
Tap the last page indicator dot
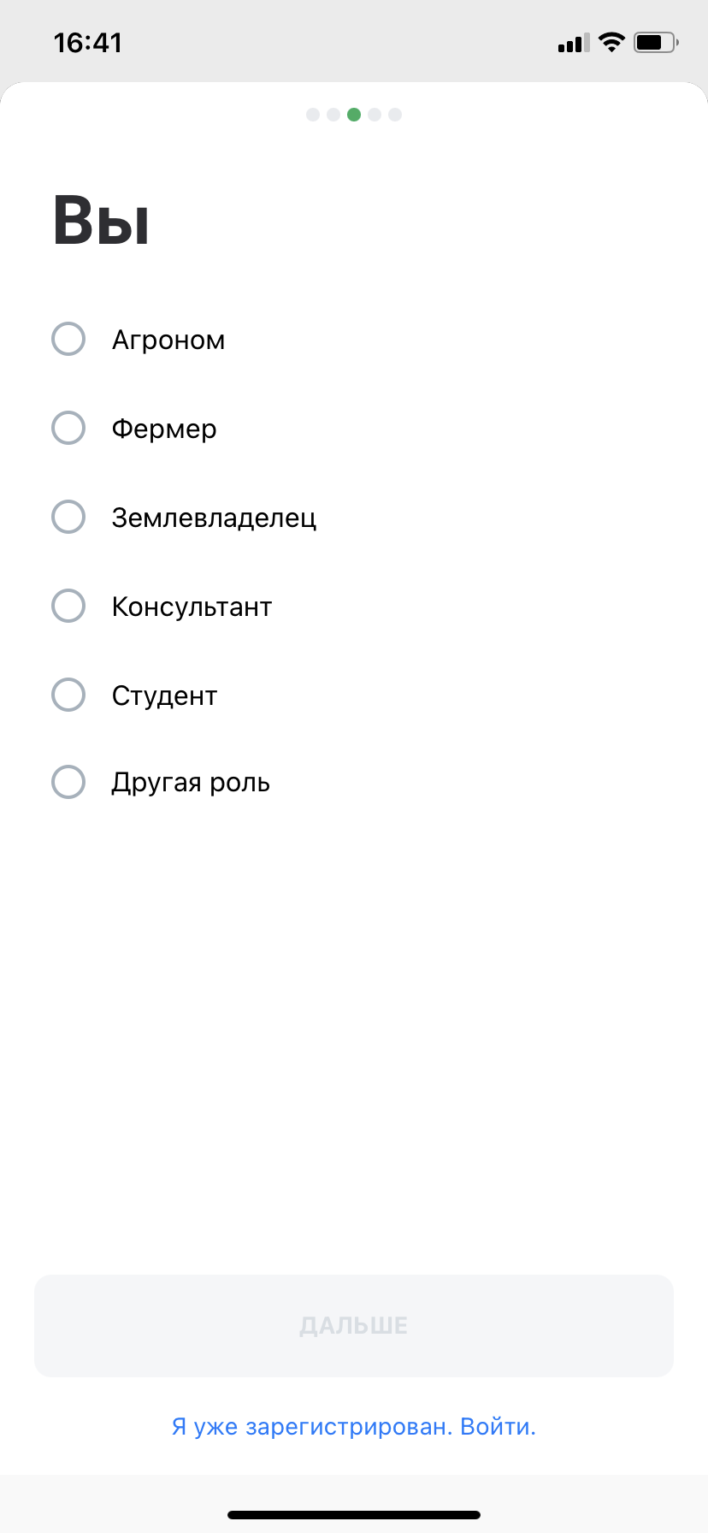tap(395, 115)
